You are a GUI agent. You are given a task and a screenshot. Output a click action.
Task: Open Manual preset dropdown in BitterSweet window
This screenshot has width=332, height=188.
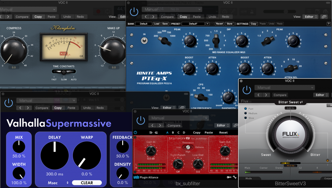285,88
